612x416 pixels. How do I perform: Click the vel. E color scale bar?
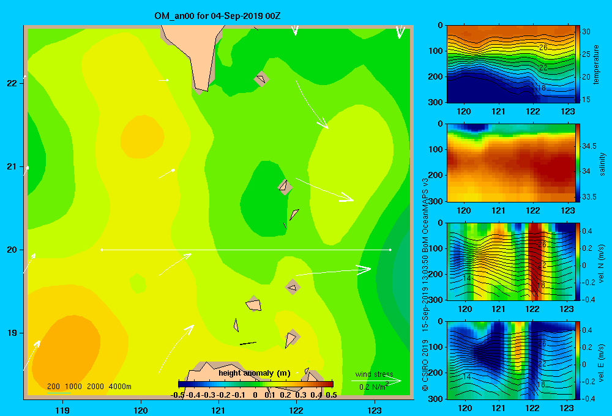(578, 360)
